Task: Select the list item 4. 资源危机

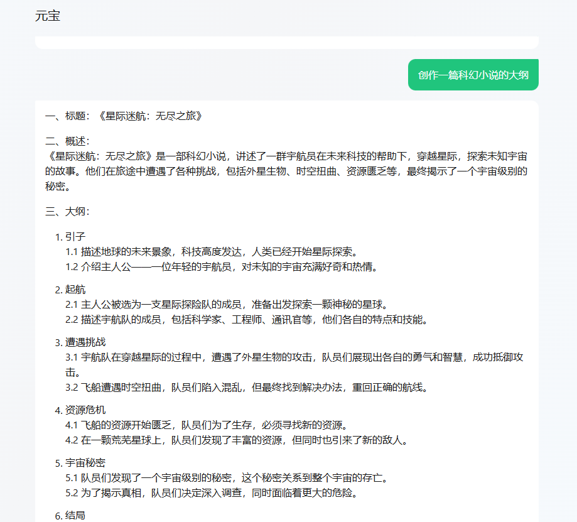Action: 85,410
